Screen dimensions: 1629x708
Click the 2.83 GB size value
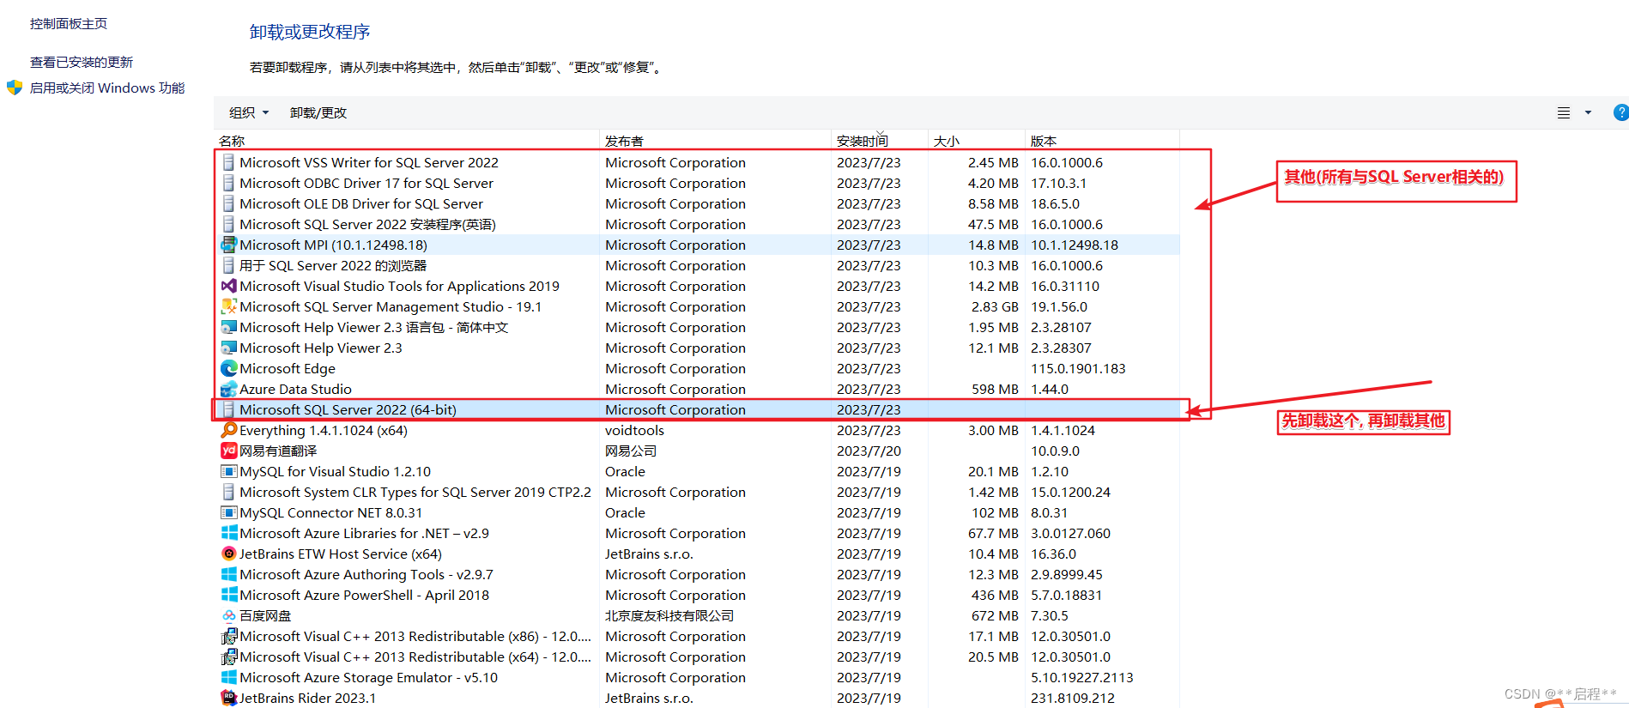tap(995, 306)
